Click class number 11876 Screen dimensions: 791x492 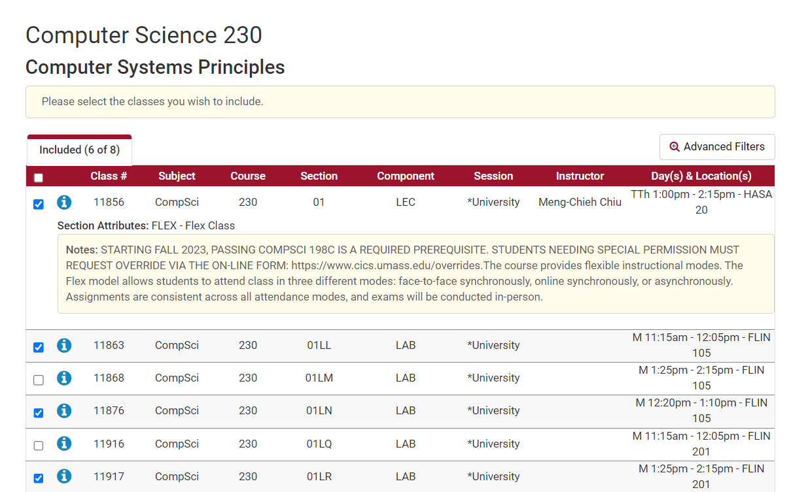click(x=109, y=411)
